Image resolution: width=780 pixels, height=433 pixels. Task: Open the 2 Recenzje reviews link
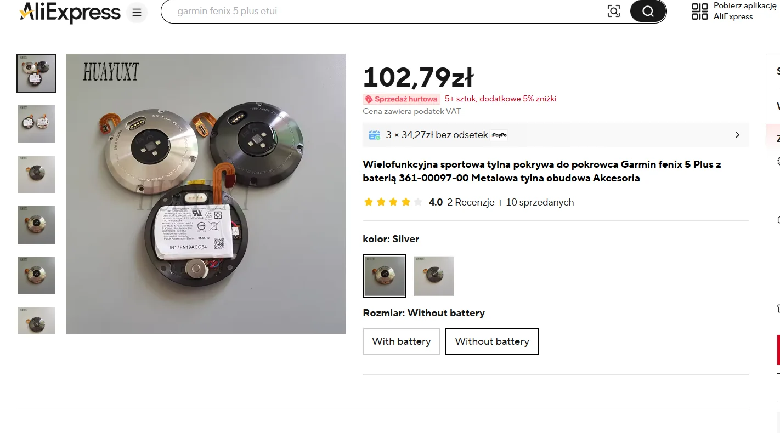471,202
